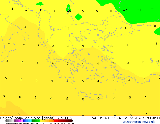Click the gray left arrow of the legend

(x=6, y=121)
